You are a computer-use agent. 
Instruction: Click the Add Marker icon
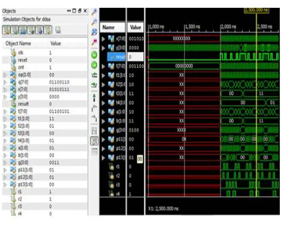[x=94, y=98]
